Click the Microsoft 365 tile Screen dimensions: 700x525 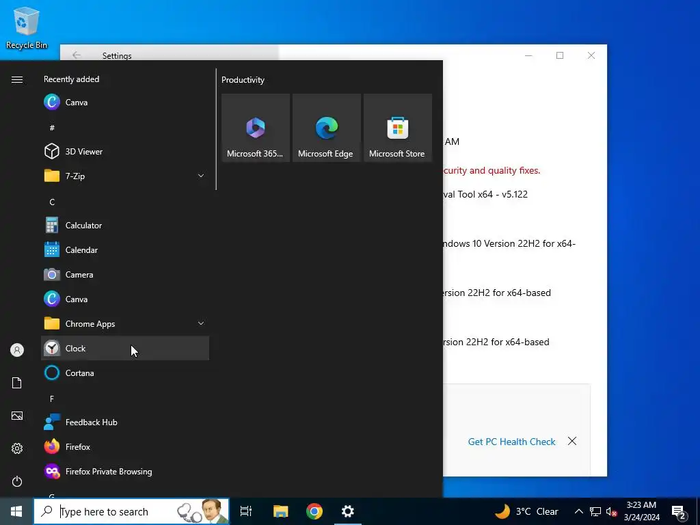(256, 128)
